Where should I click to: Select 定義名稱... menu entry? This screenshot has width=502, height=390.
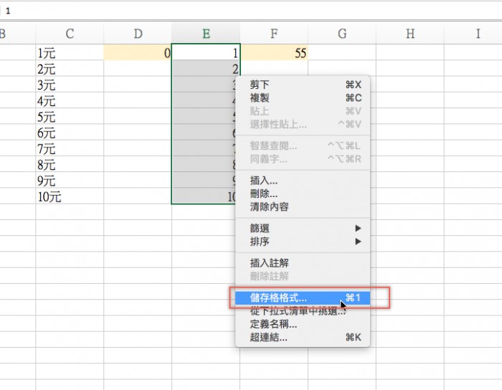click(x=303, y=324)
